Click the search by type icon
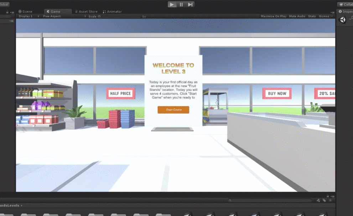The width and height of the screenshot is (353, 216). pyautogui.click(x=318, y=200)
